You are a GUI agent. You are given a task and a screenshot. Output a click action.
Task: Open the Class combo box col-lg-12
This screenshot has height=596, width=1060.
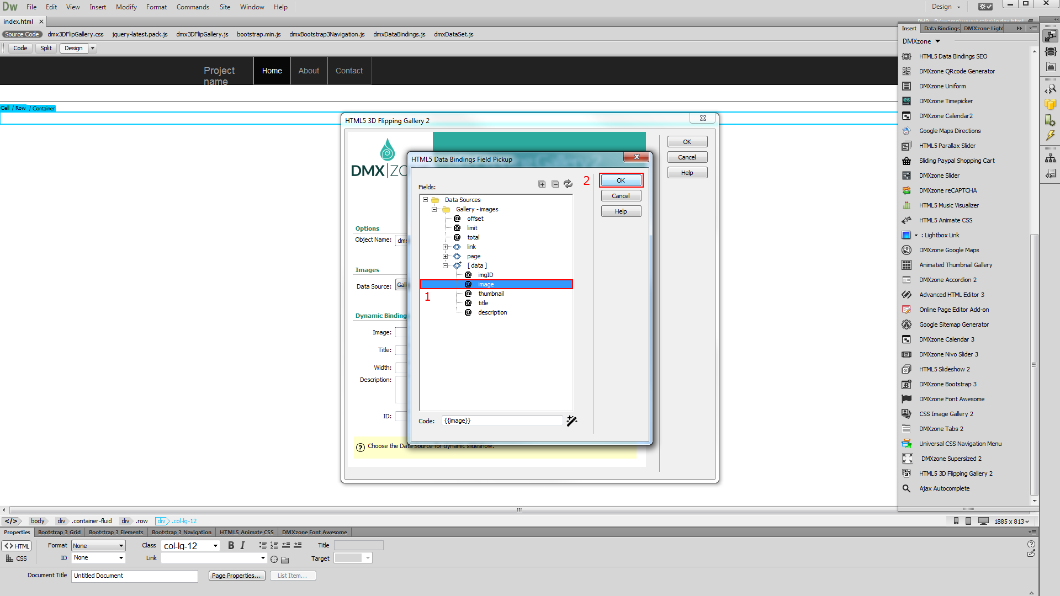point(191,546)
